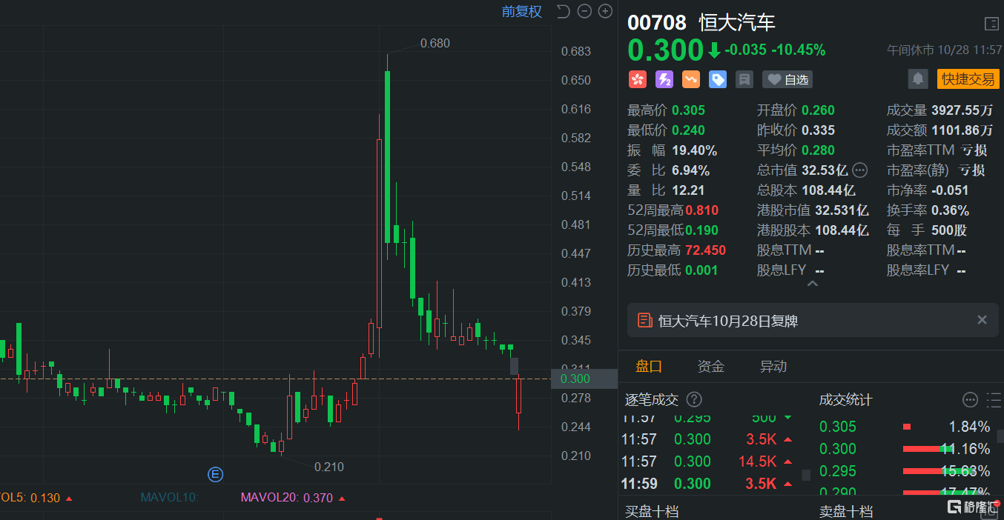The image size is (1004, 520).
Task: Click the 成交量 value 3927.55万
Action: [962, 110]
